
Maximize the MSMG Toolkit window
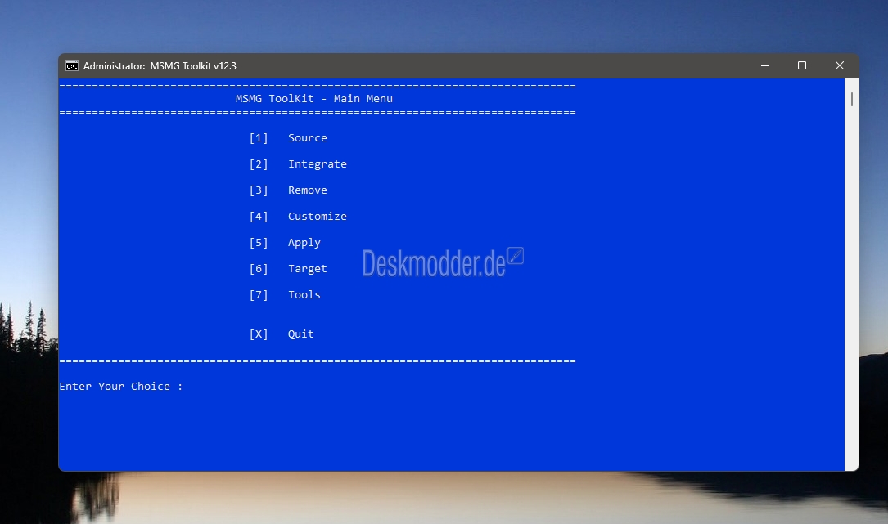click(x=802, y=66)
